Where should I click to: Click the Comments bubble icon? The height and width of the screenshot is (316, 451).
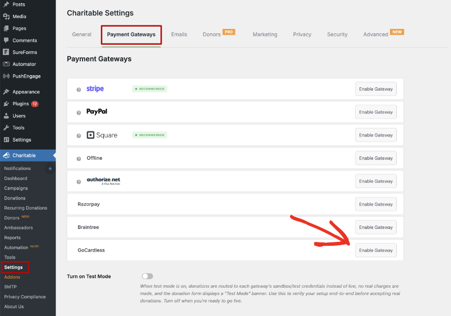click(x=6, y=40)
